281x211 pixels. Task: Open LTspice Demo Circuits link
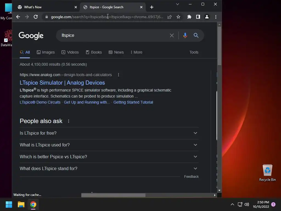[40, 102]
